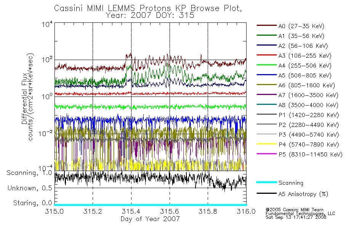The height and width of the screenshot is (228, 362).
Task: Click the A6 (805-1600 KeV) legend label
Action: point(307,85)
